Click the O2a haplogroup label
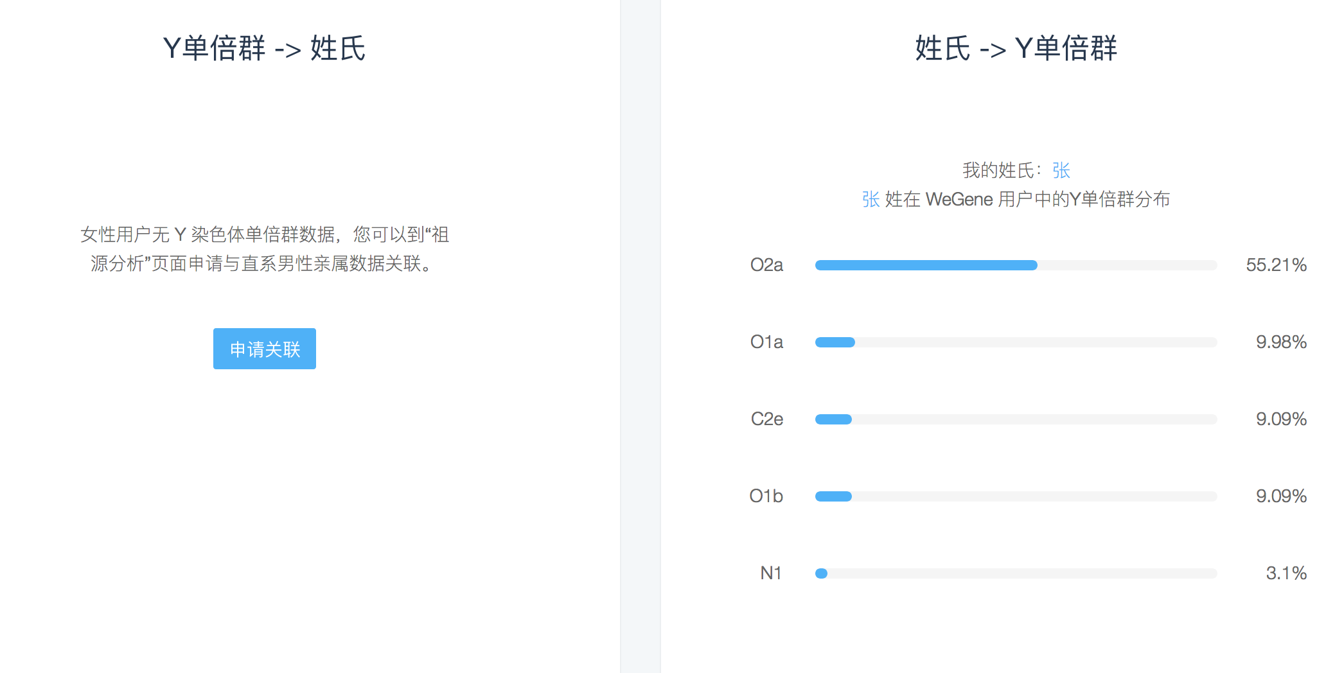 pyautogui.click(x=766, y=265)
